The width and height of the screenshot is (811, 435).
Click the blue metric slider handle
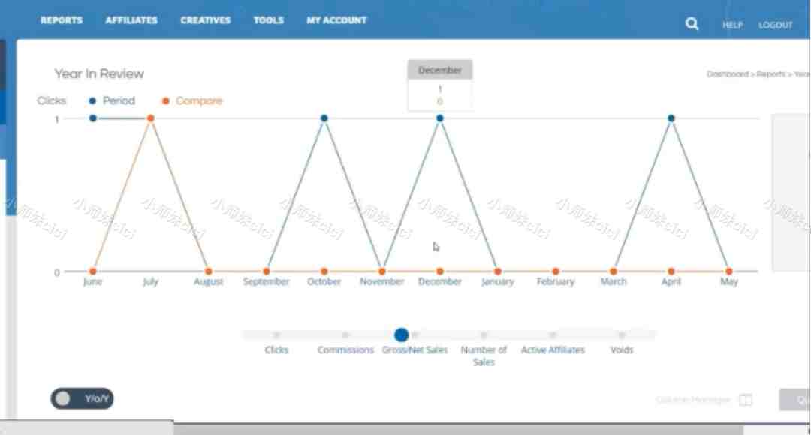[401, 334]
